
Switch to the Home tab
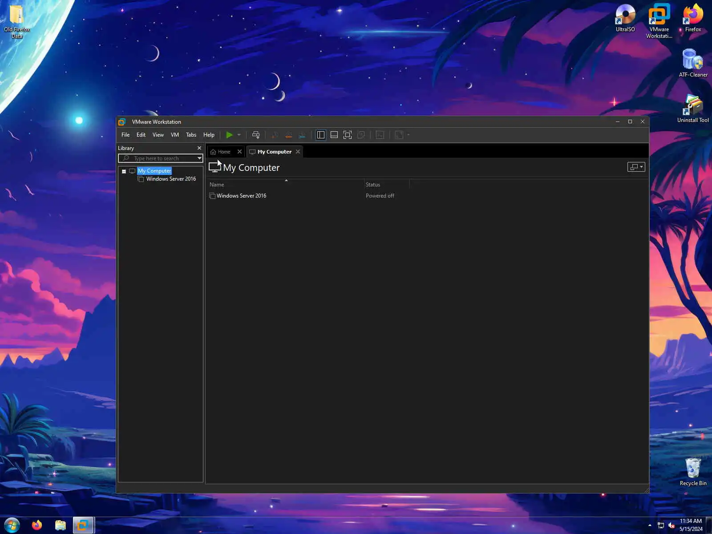221,152
